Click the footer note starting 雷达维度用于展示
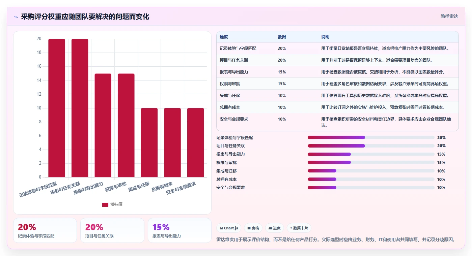 (x=336, y=240)
